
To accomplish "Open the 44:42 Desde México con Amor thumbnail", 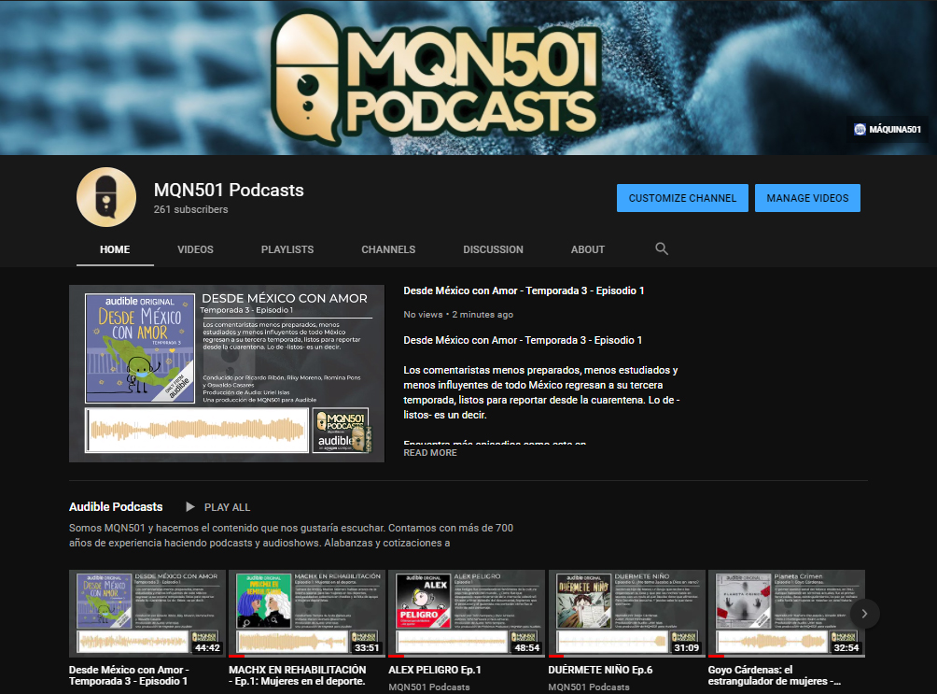I will click(147, 614).
